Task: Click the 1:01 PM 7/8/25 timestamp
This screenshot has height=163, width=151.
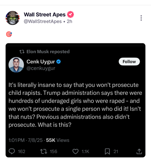Action: [x=25, y=140]
